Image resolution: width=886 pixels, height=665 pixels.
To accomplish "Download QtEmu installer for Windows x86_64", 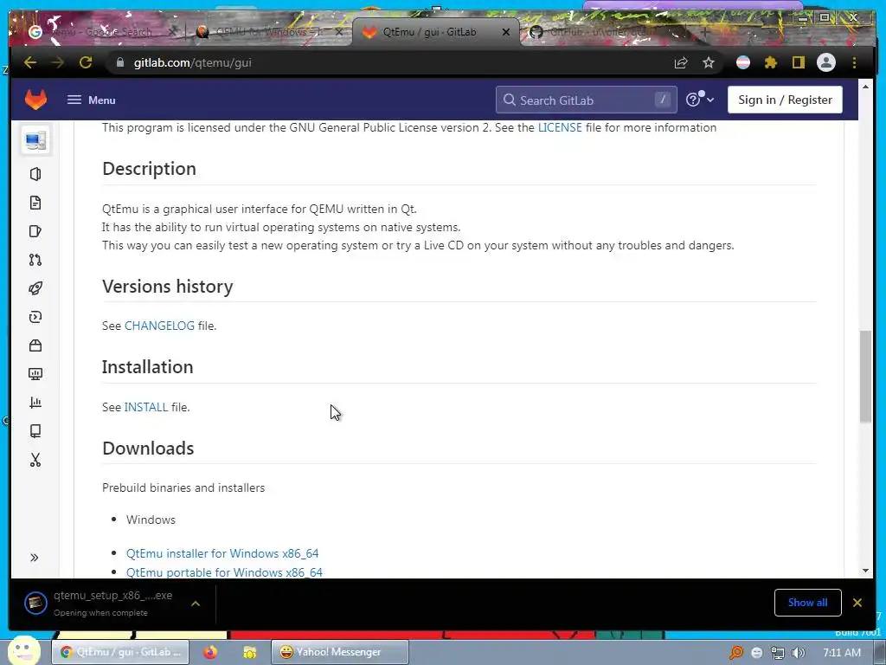I will point(222,553).
